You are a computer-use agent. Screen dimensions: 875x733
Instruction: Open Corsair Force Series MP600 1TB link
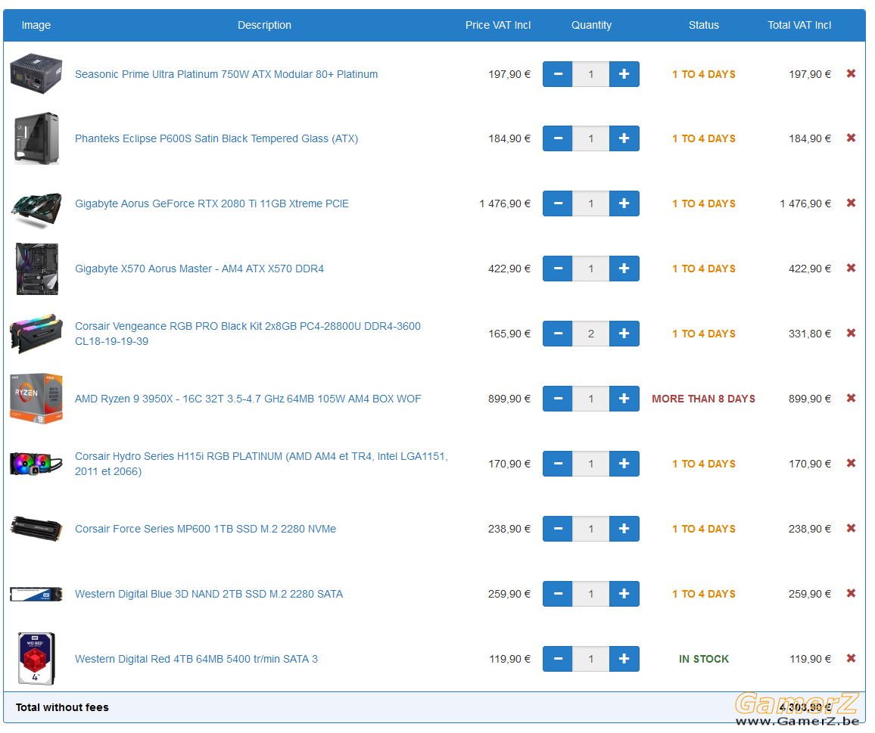[x=205, y=529]
